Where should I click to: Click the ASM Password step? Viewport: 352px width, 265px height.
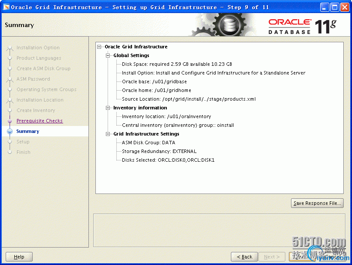coord(33,79)
